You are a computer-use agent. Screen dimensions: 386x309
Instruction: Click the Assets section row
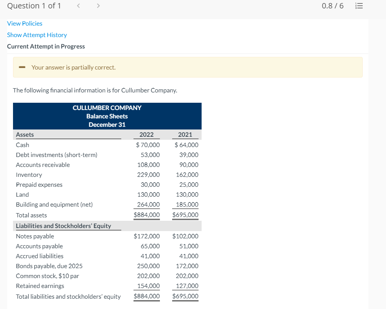pyautogui.click(x=24, y=134)
